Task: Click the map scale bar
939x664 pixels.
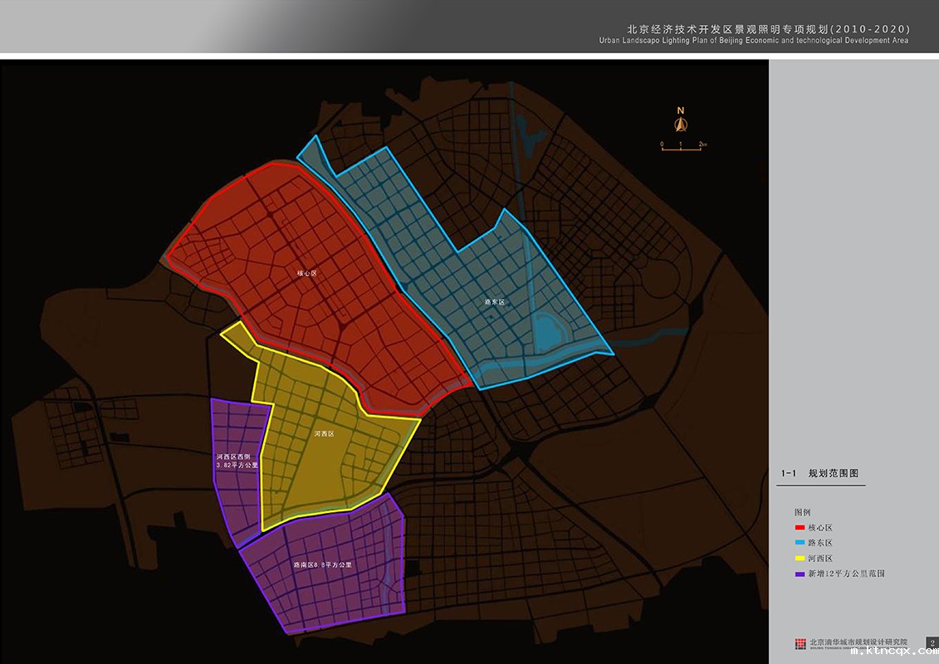Action: (x=682, y=147)
